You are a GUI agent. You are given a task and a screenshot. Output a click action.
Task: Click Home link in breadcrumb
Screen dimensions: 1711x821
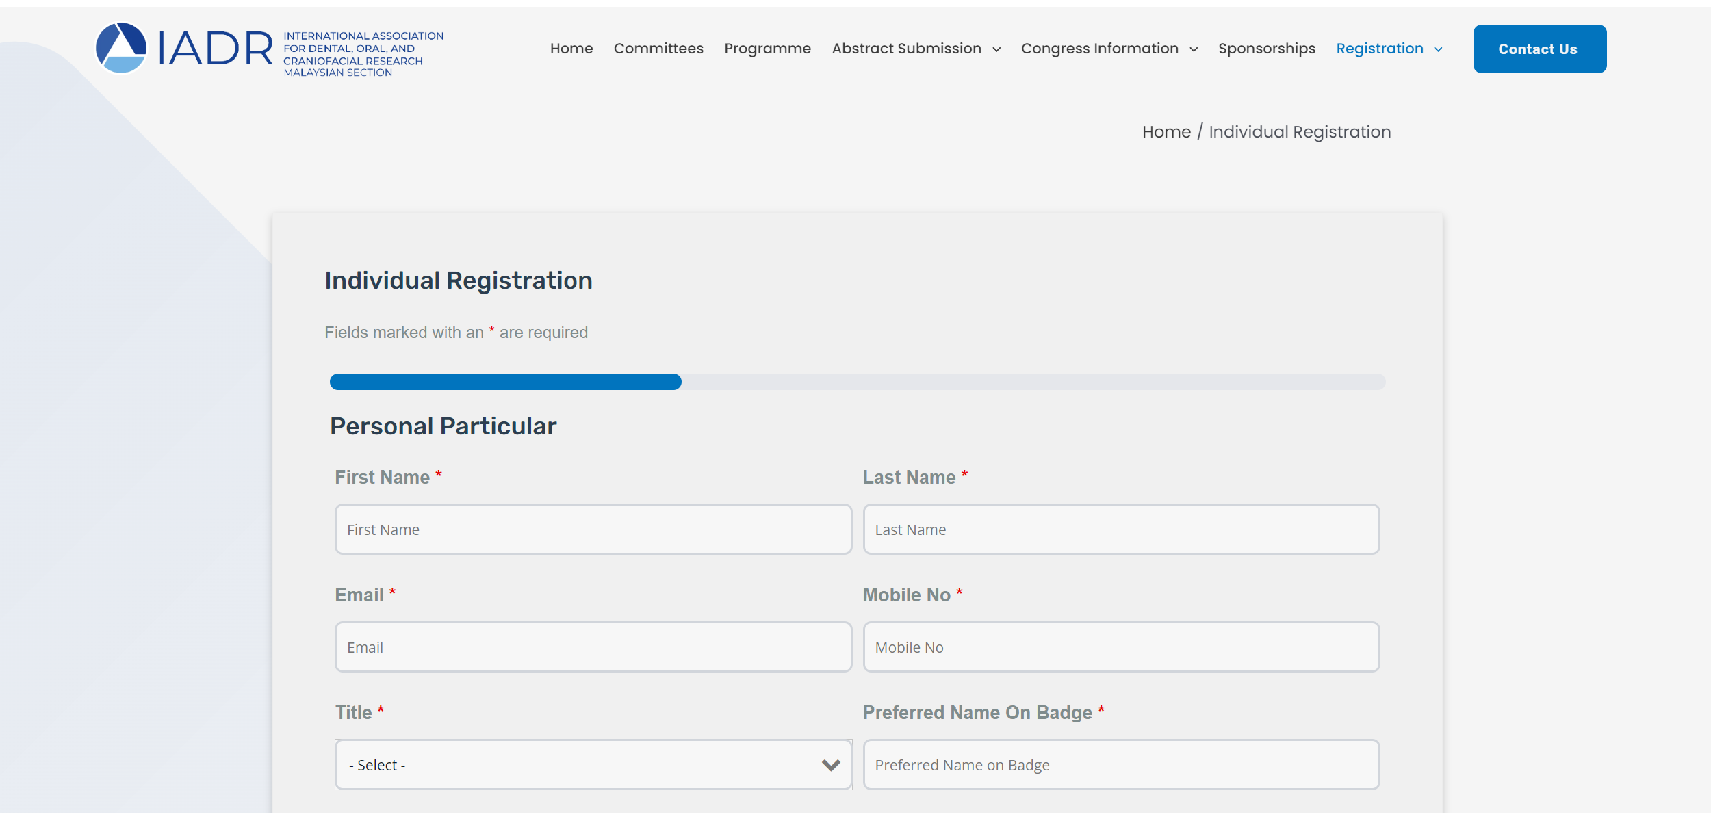(x=1166, y=132)
